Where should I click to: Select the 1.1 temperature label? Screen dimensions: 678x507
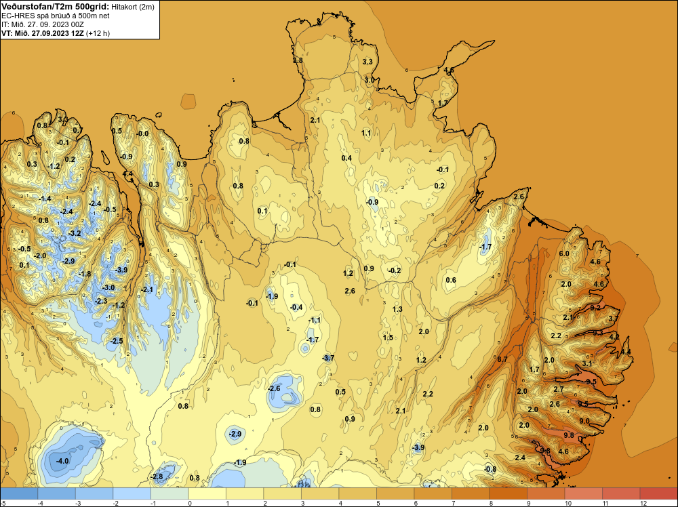point(366,133)
